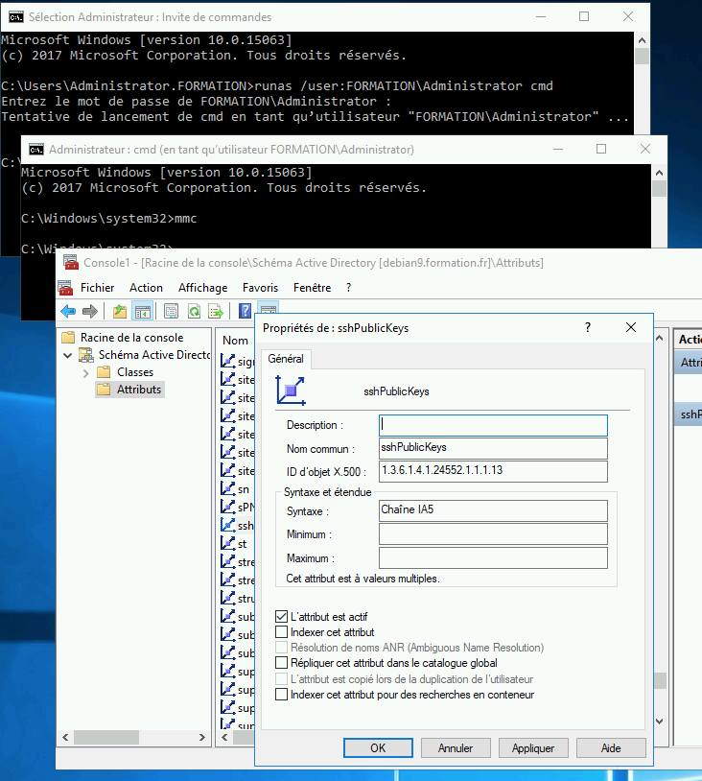This screenshot has height=781, width=702.
Task: Check 'Indexer cet attribut pour des recherches en conteneur'
Action: pos(281,695)
